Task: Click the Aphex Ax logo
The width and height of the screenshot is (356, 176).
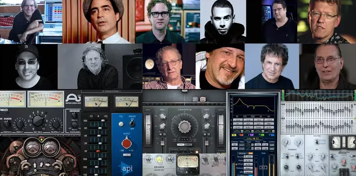Action: coord(73,98)
